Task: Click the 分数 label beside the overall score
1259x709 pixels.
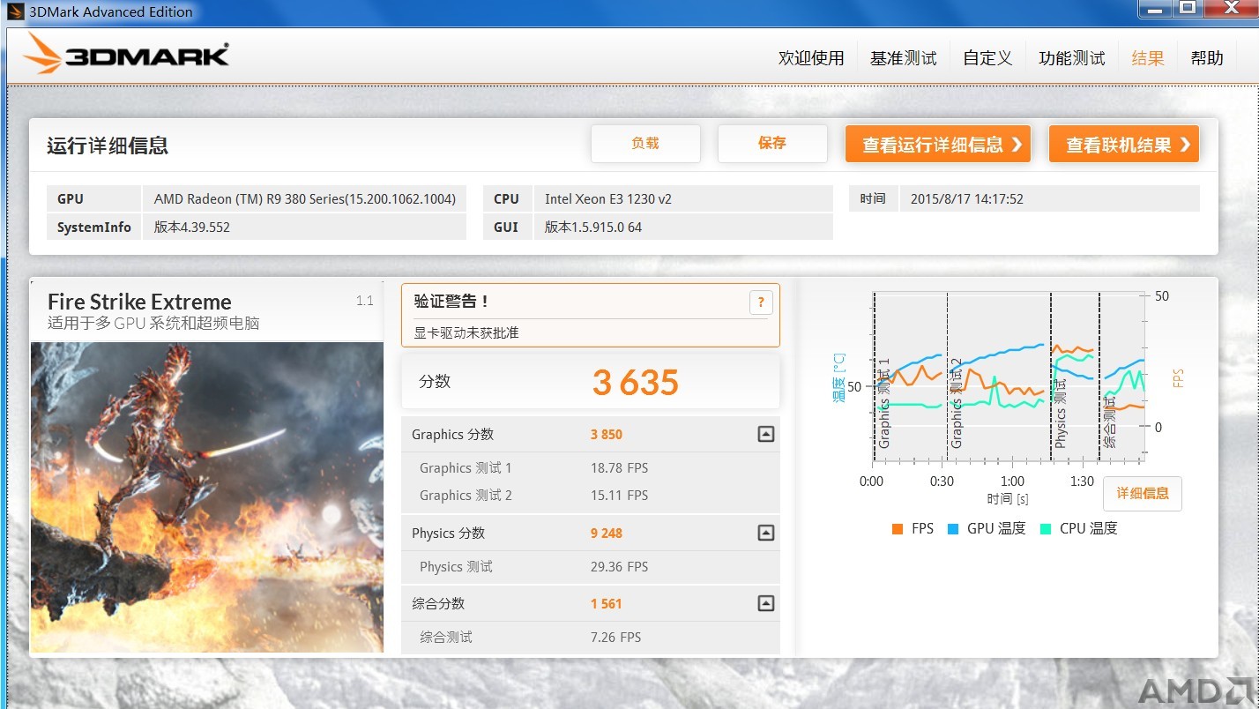Action: [435, 381]
